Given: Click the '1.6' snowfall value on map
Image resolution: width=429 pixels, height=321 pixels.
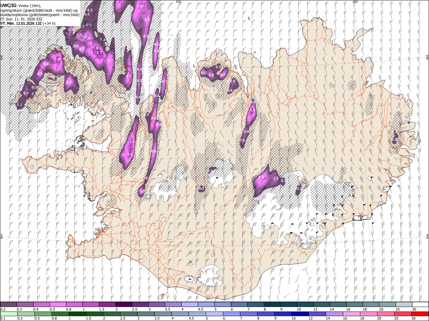Looking at the screenshot, I should [x=96, y=48].
